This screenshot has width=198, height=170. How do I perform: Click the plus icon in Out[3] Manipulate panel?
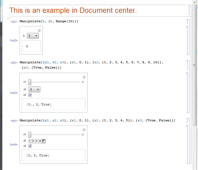84,77
